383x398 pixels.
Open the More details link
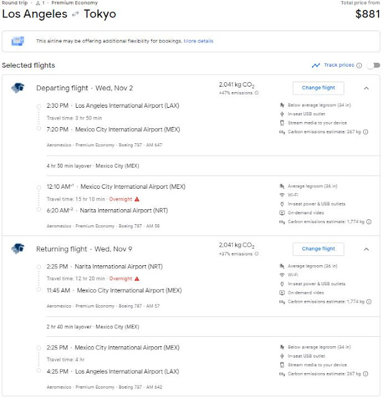click(198, 41)
